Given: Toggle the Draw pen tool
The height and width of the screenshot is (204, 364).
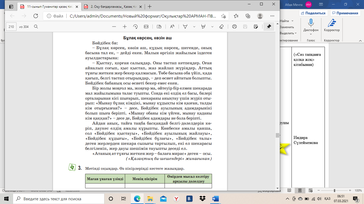Looking at the screenshot, I should coord(185,27).
